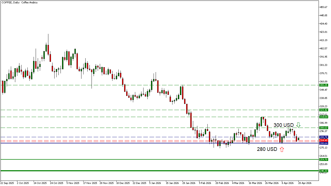Click the 355.25 price level tag
The image size is (331, 186).
tap(324, 85)
